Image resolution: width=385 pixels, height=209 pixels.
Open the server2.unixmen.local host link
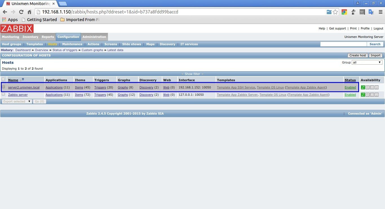pyautogui.click(x=24, y=87)
